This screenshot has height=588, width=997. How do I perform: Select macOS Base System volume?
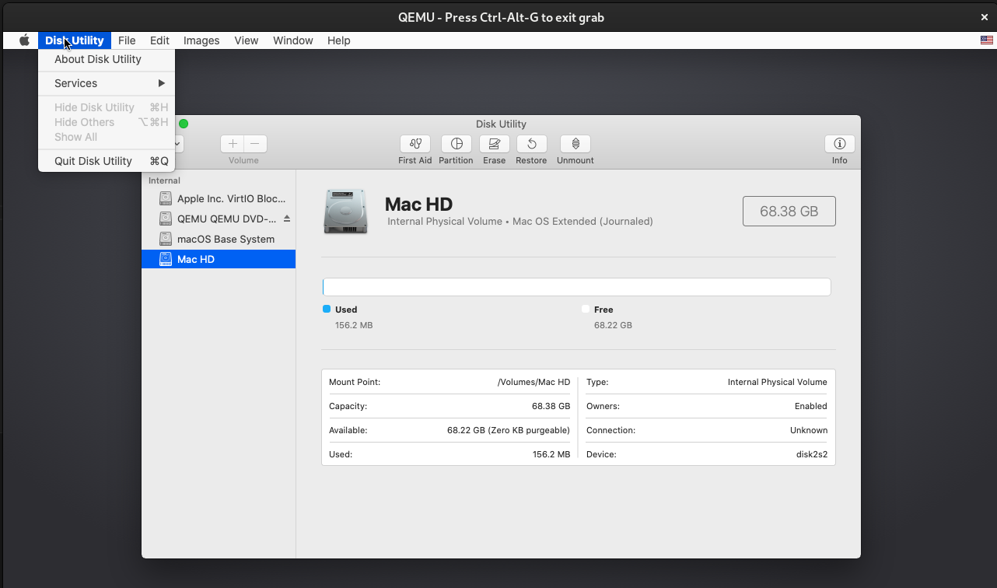219,239
